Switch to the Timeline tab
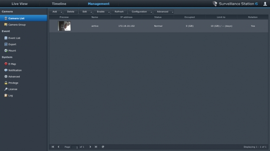270x151 pixels. [59, 4]
